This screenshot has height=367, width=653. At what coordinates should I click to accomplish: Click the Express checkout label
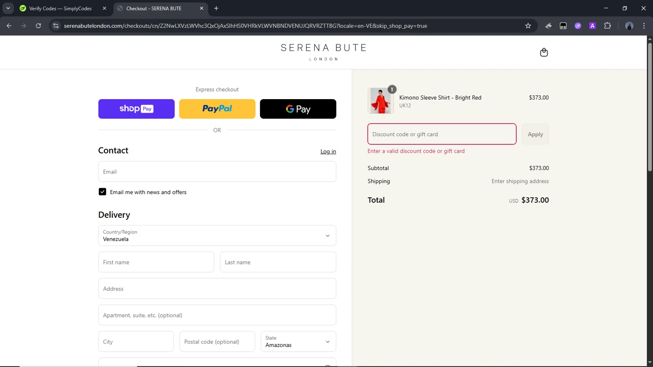pyautogui.click(x=217, y=90)
